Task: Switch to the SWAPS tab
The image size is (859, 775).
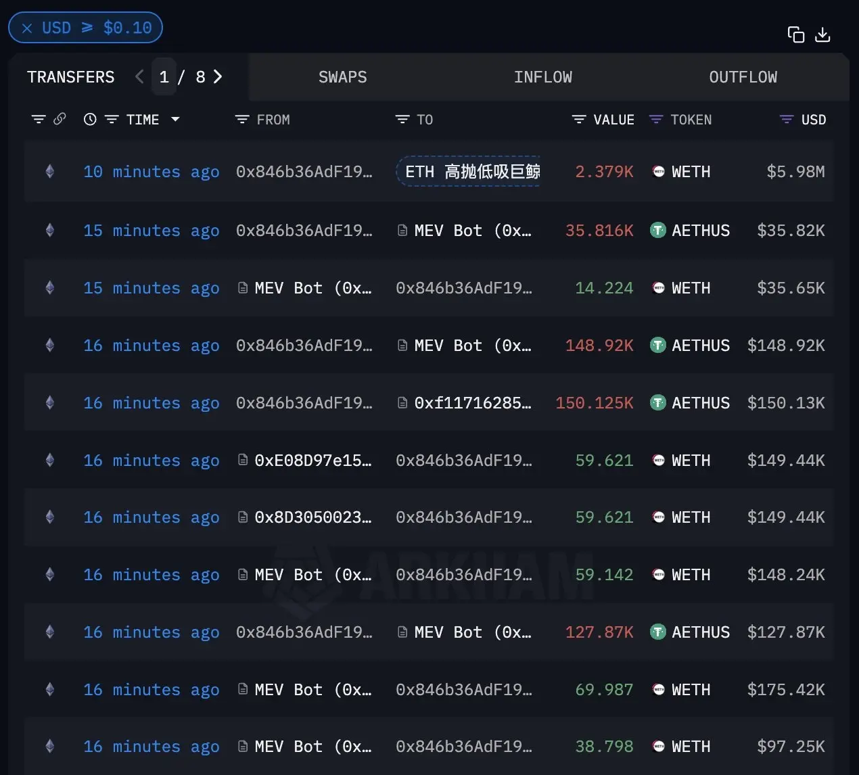Action: click(342, 77)
